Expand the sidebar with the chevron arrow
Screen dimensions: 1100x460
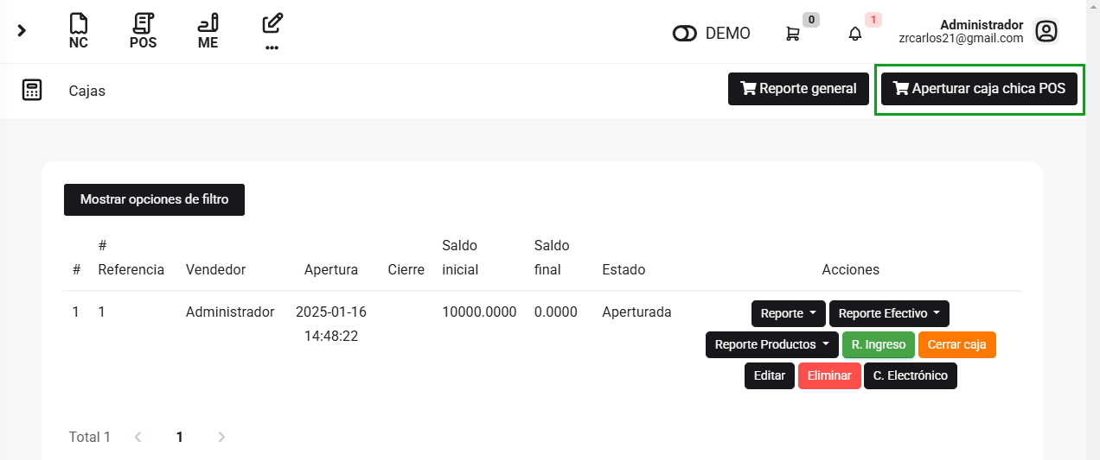tap(22, 31)
